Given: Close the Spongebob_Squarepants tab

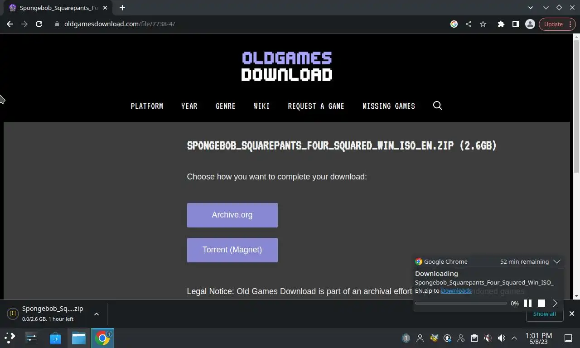Looking at the screenshot, I should [x=105, y=8].
